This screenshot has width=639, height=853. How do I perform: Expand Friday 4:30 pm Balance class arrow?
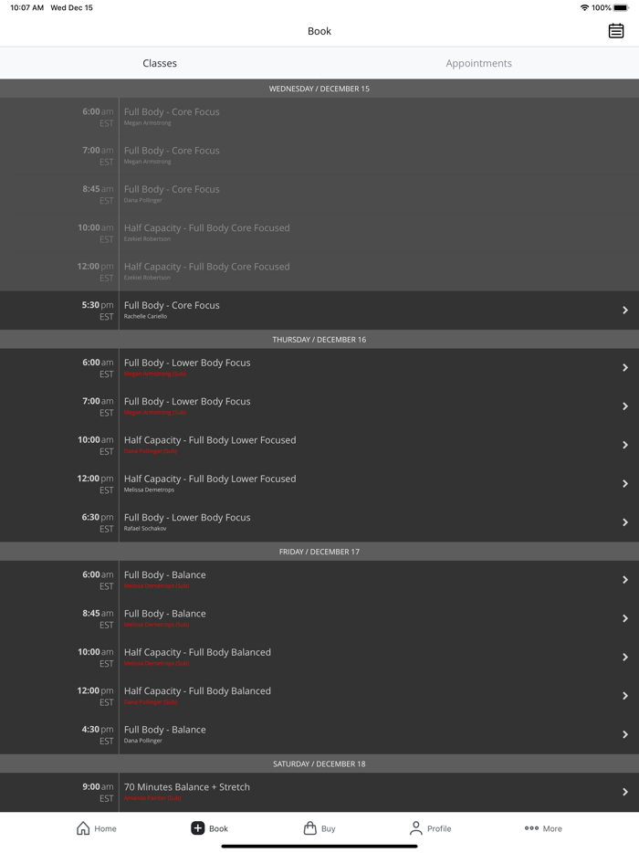click(x=625, y=734)
